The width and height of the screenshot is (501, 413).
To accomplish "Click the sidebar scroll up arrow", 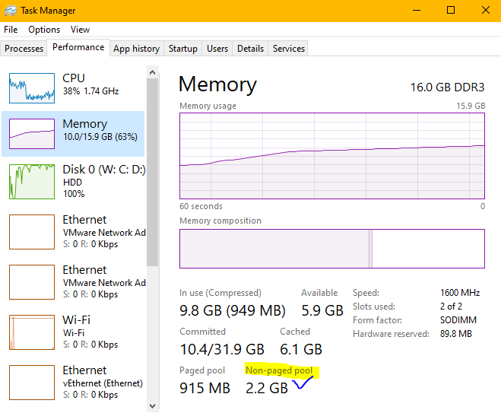I will (x=153, y=72).
